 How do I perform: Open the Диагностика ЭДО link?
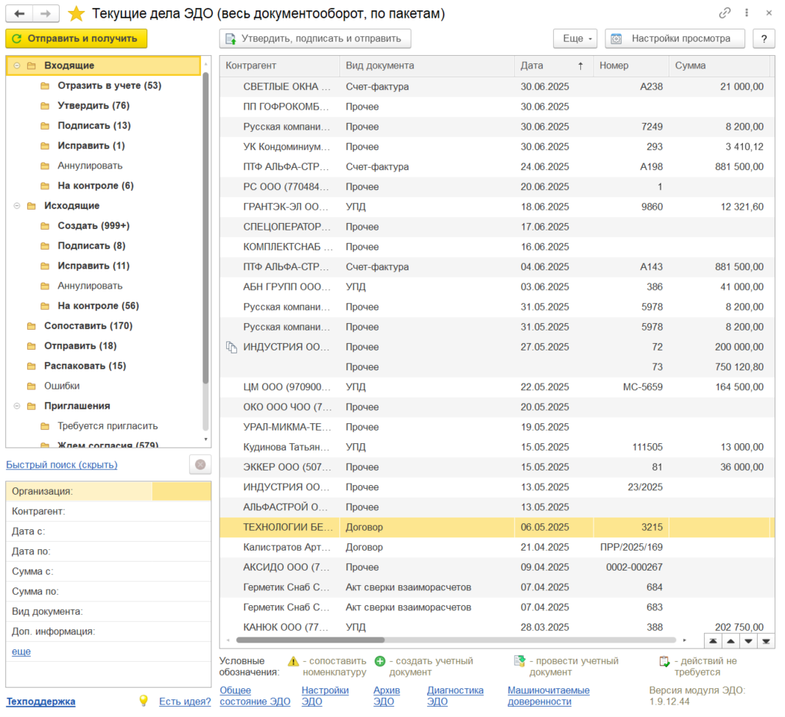pos(455,696)
